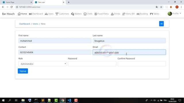Go forward in browser history
This screenshot has width=184, height=103.
pos(7,7)
